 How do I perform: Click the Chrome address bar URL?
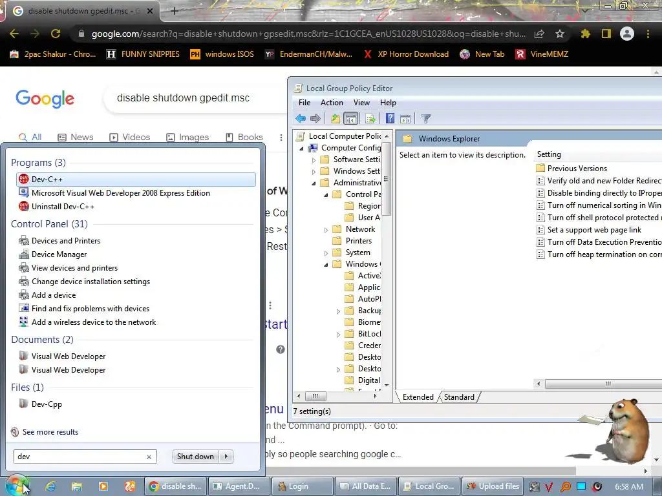[x=308, y=34]
